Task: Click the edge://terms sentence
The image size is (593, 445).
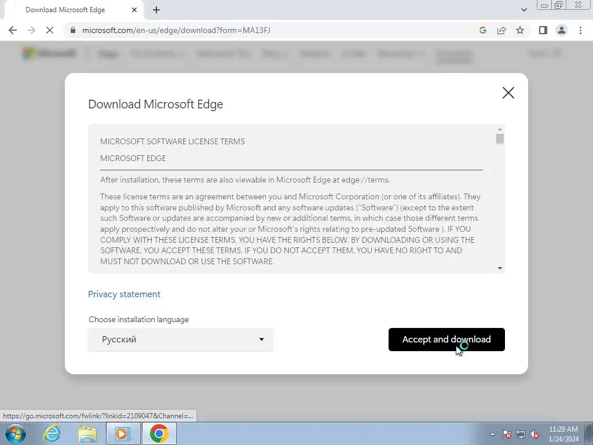Action: tap(245, 180)
